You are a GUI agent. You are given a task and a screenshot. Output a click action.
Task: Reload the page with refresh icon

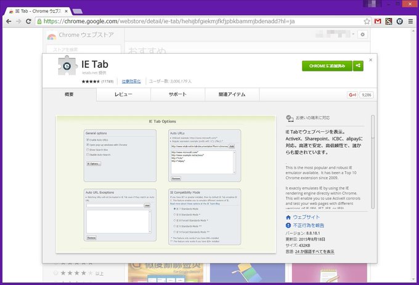[28, 22]
